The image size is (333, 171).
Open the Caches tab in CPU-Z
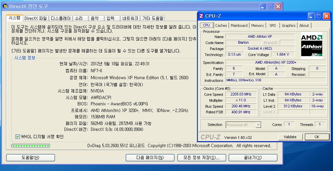tap(221, 26)
